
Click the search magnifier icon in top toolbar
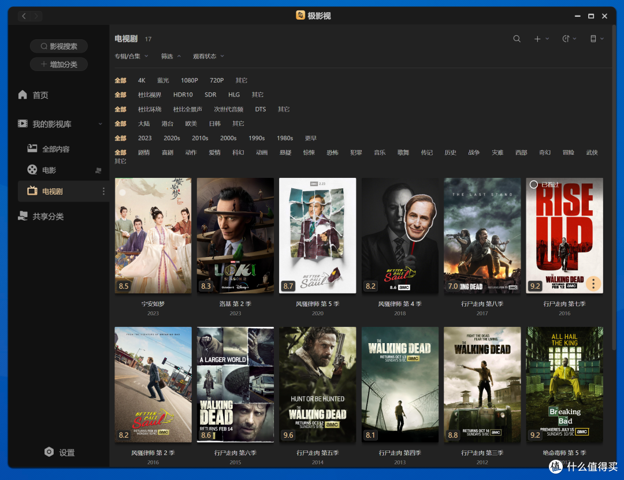[x=517, y=39]
